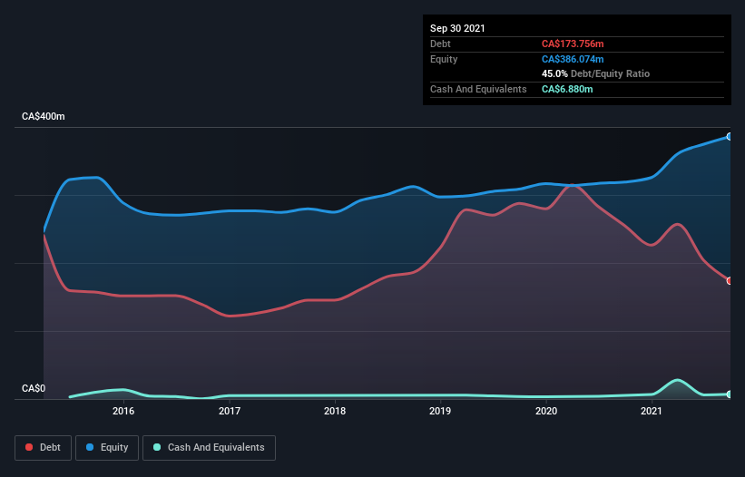Screen dimensions: 745x477
Task: Click the Sep 30 2021 tooltip date
Action: (457, 28)
